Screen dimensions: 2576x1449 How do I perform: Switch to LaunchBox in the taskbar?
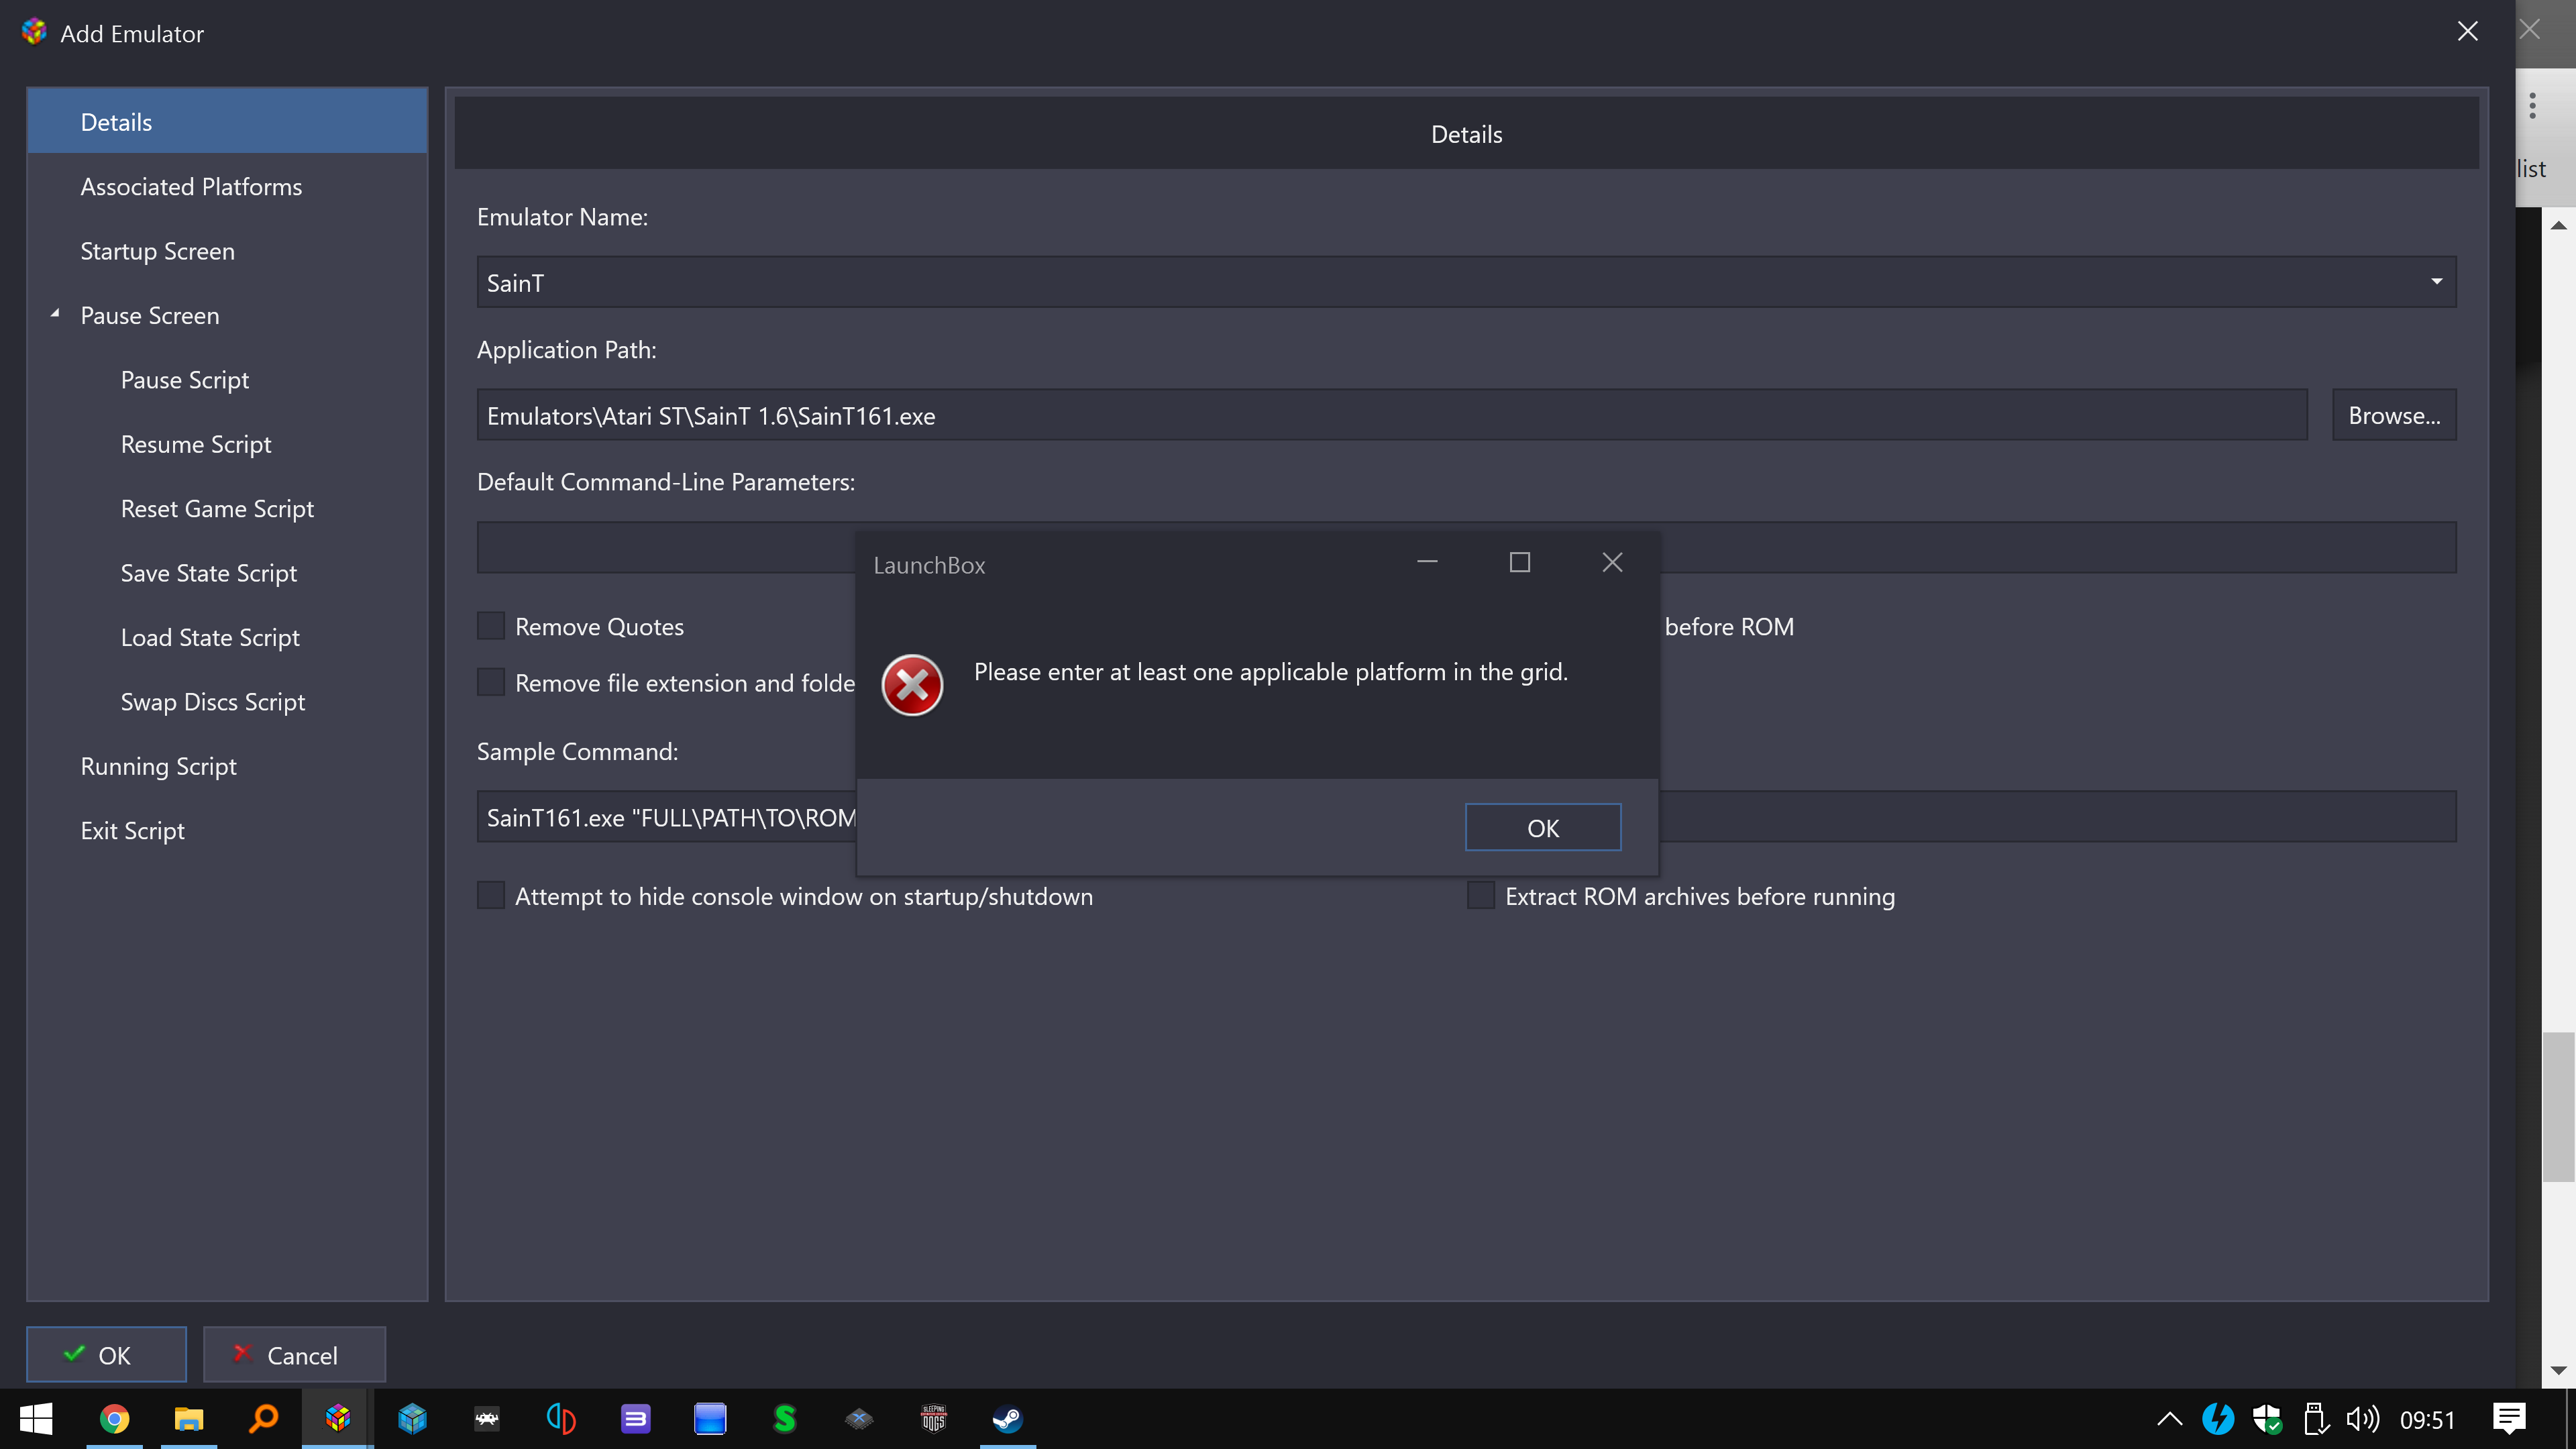pyautogui.click(x=338, y=1418)
